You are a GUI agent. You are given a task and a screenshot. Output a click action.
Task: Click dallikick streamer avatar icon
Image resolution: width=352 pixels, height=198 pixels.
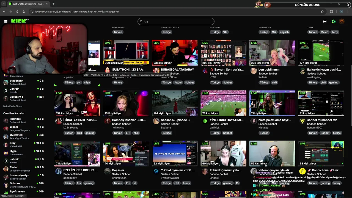(205, 121)
